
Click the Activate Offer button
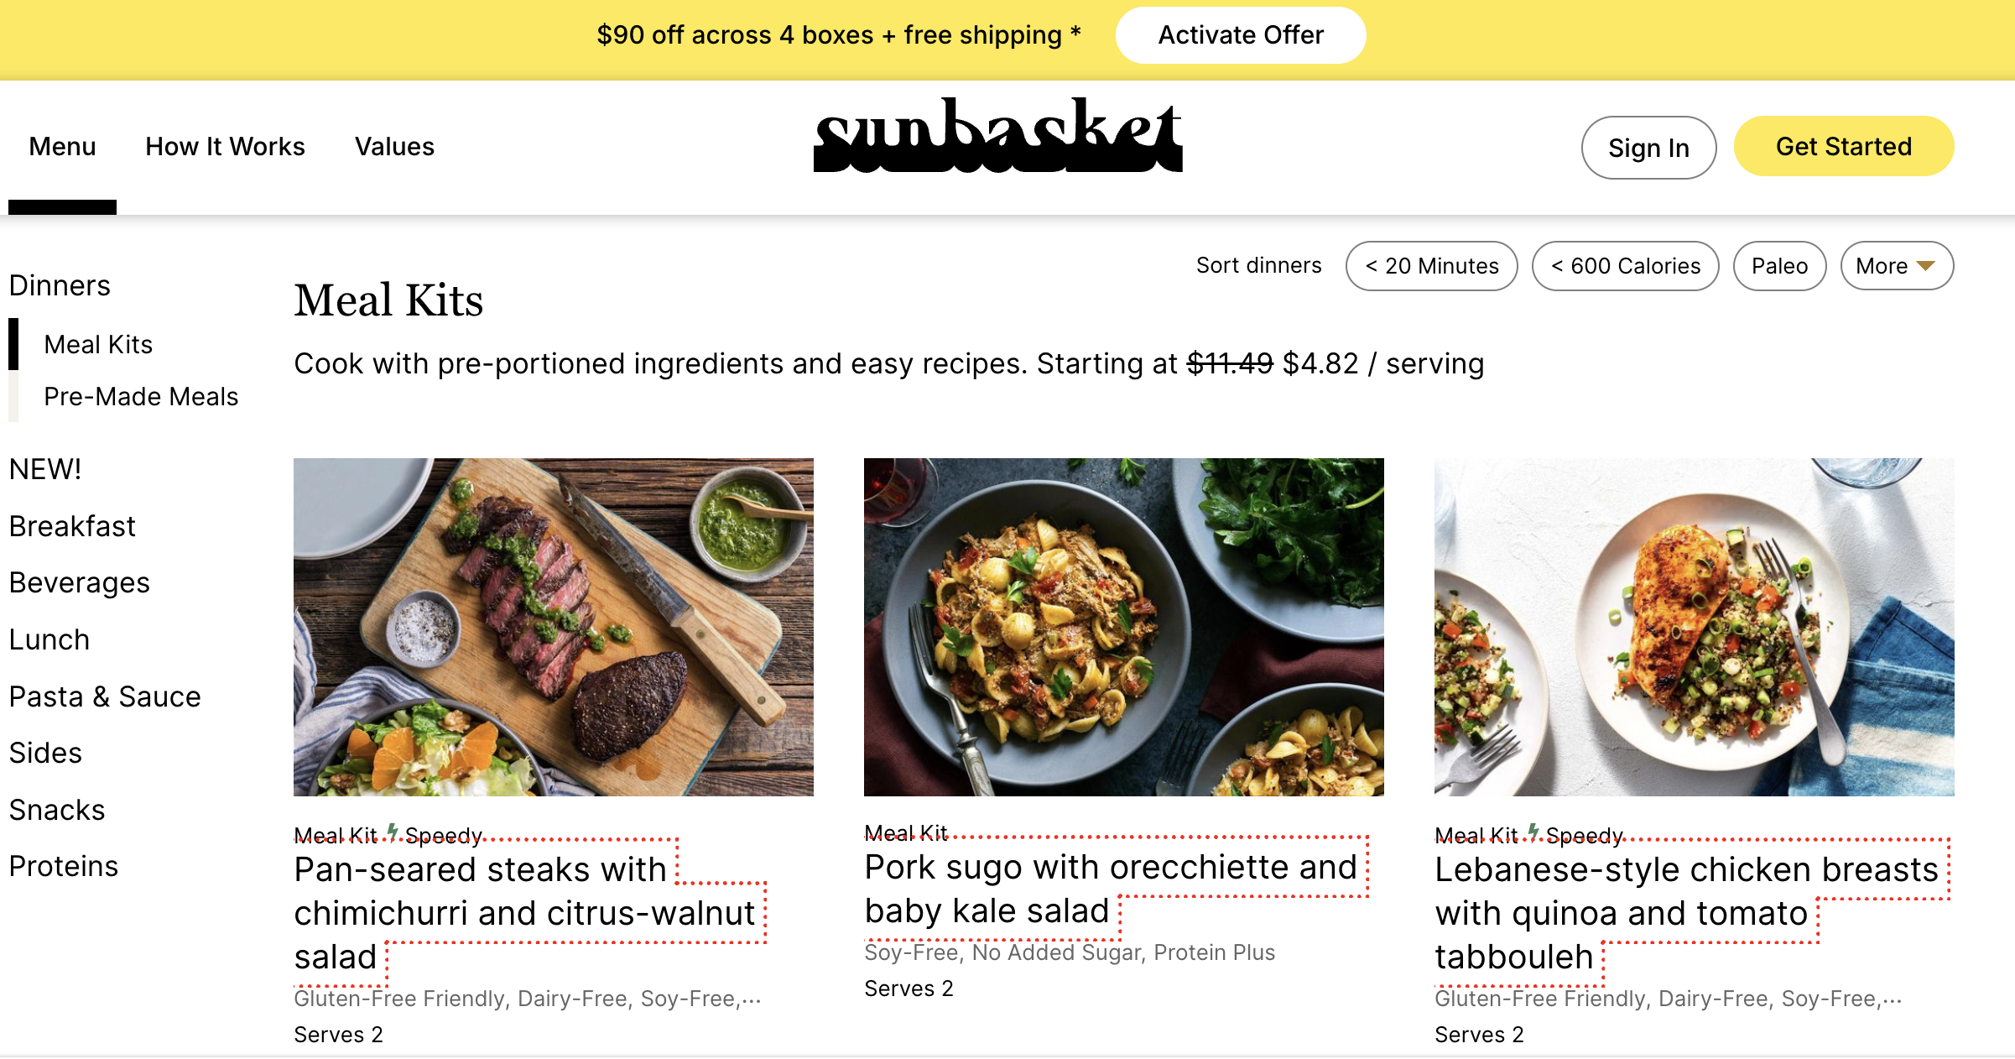[x=1240, y=35]
